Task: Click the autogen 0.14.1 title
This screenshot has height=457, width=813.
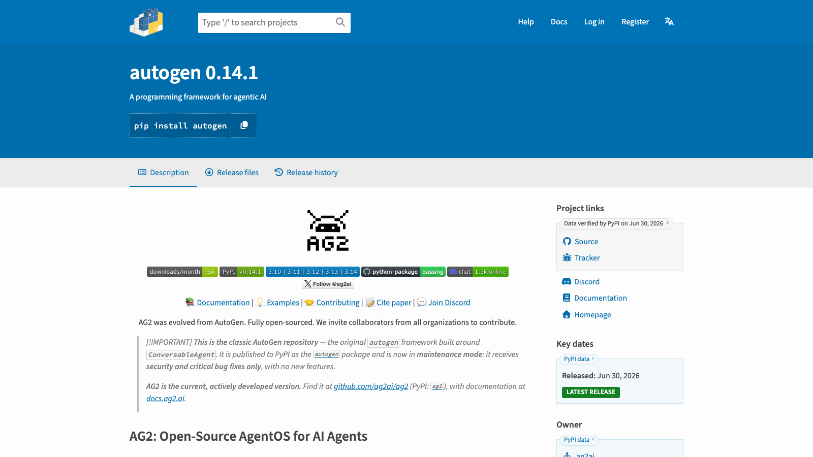Action: (194, 73)
